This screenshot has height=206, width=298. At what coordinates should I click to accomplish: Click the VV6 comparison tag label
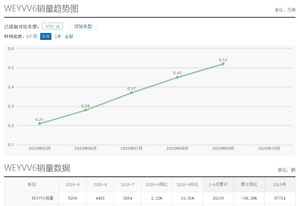(50, 26)
